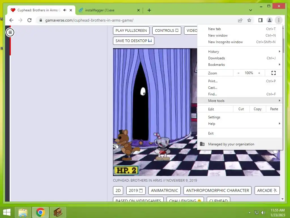Choose Cast... from the menu
The width and height of the screenshot is (290, 218).
(240, 87)
